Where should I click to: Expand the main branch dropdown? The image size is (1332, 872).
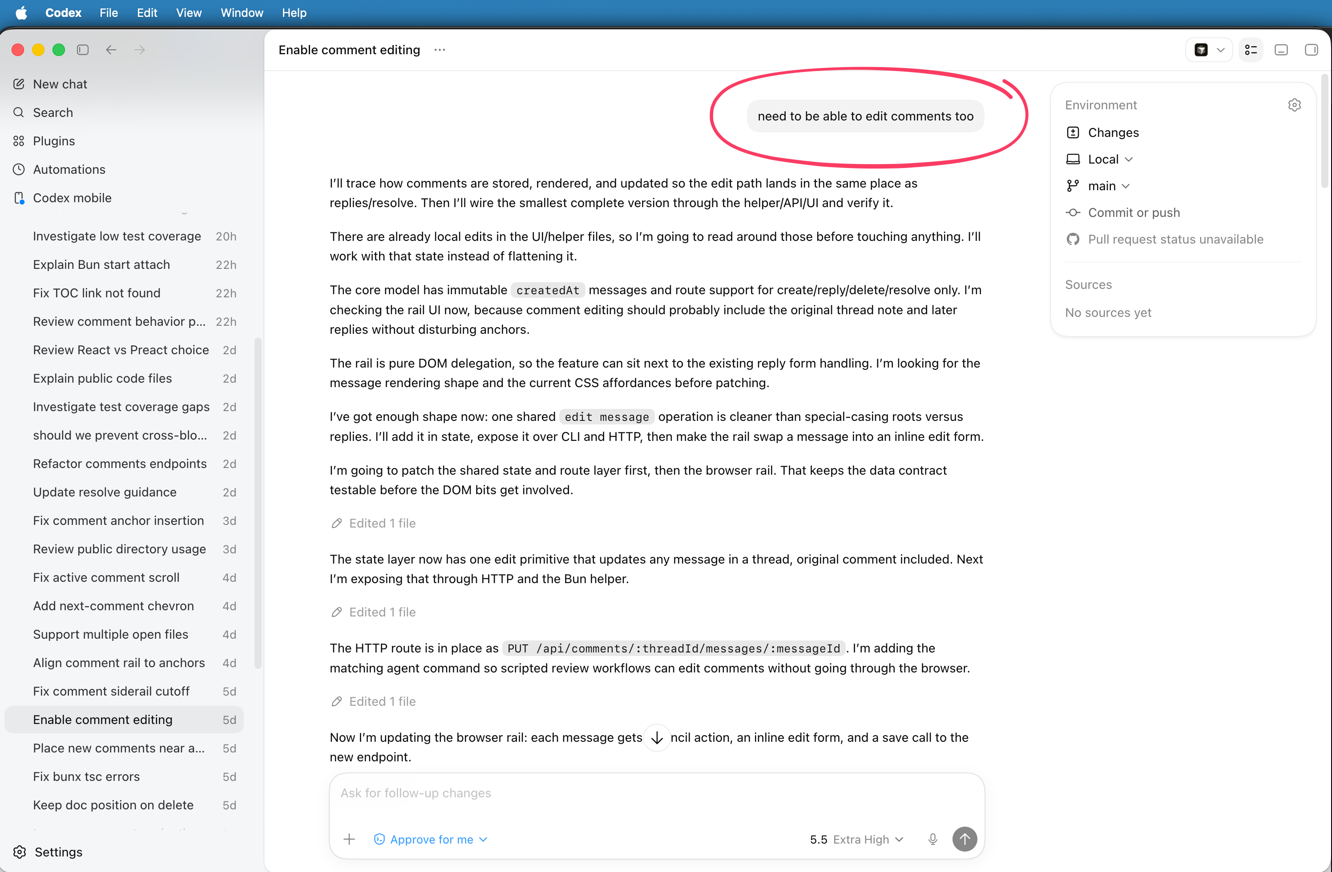point(1098,186)
